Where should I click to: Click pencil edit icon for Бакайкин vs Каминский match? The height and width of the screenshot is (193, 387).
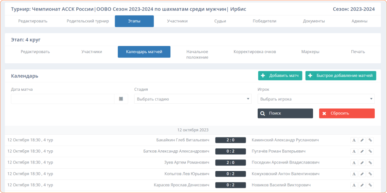coord(362,140)
